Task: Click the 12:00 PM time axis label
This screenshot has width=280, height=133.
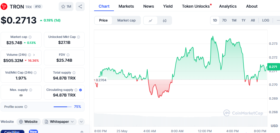Action: (204, 131)
